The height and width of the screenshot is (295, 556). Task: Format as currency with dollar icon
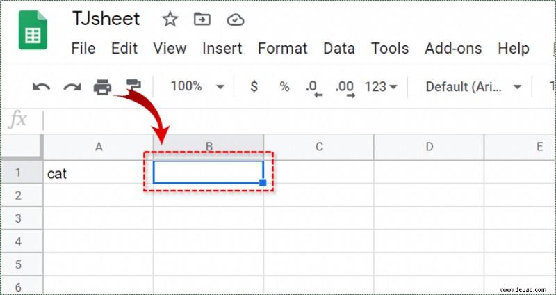[254, 86]
